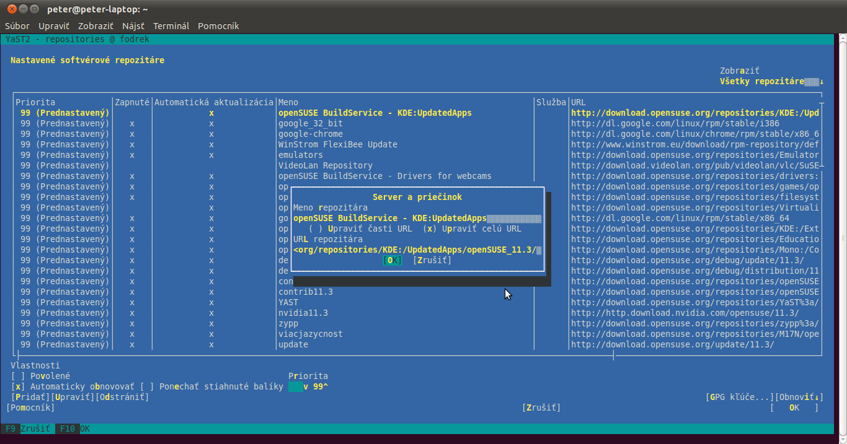The width and height of the screenshot is (847, 444).
Task: Click the 'Služba' column header
Action: coord(551,103)
